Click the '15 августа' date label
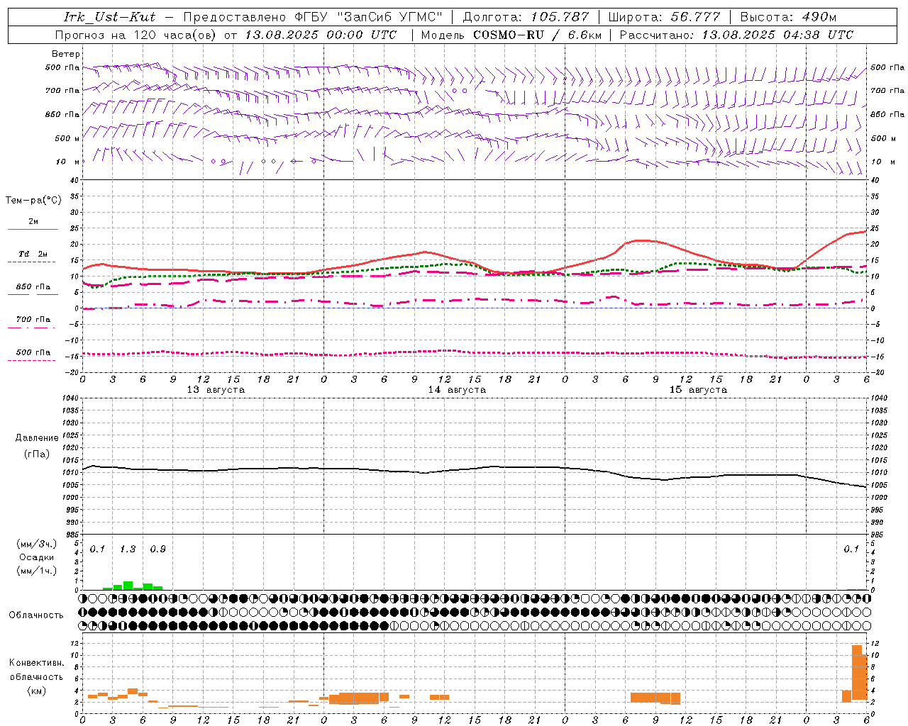908x726 pixels. point(698,390)
